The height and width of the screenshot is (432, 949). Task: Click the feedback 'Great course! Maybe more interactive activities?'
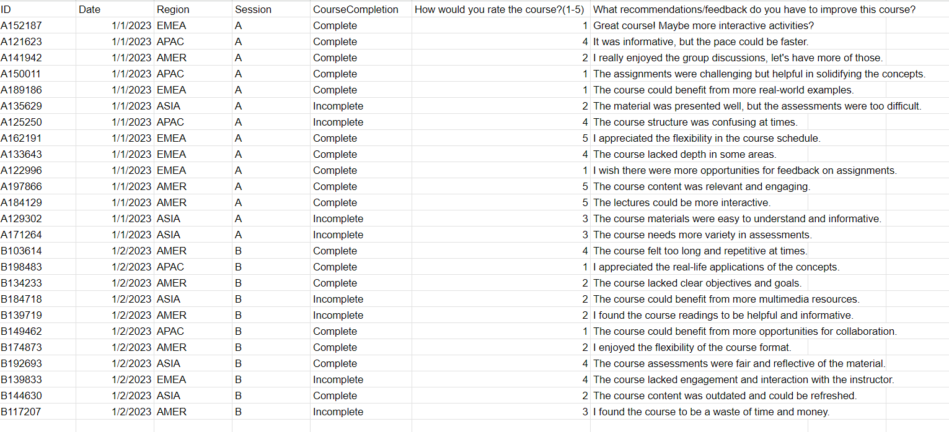704,26
